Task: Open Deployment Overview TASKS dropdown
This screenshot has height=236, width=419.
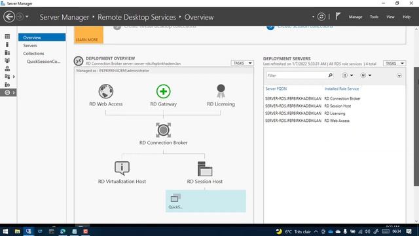Action: [242, 63]
